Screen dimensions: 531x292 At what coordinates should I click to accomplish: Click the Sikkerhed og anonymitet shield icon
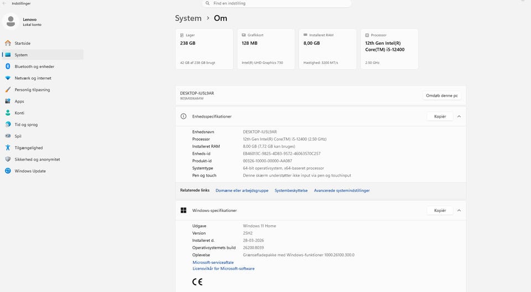point(8,160)
